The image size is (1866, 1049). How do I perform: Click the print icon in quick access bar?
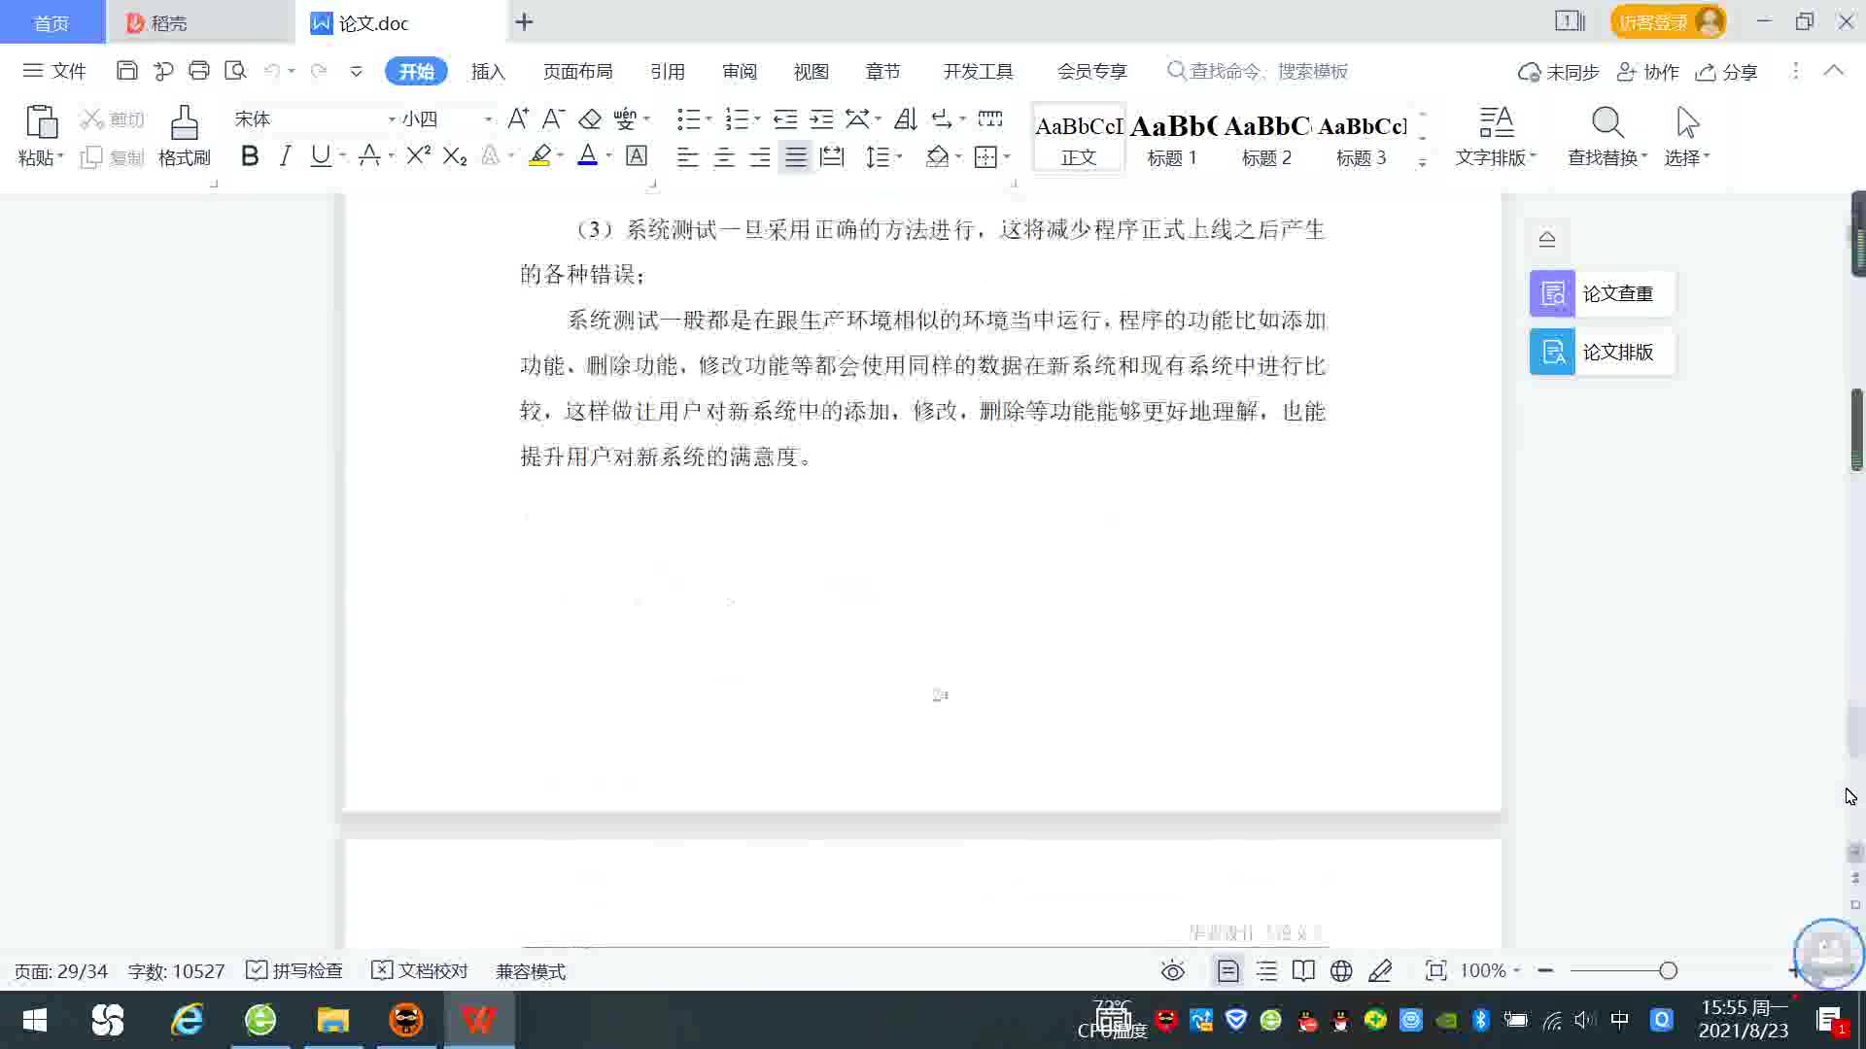point(199,71)
